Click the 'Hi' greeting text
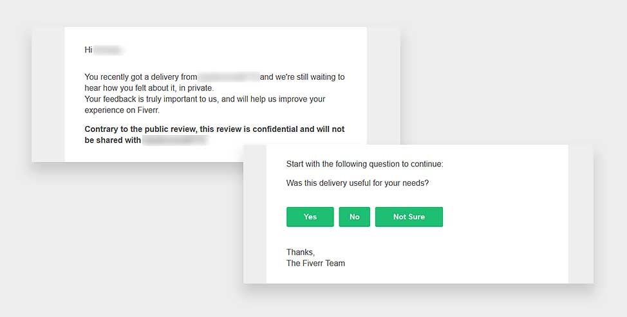This screenshot has height=317, width=627. pos(88,50)
